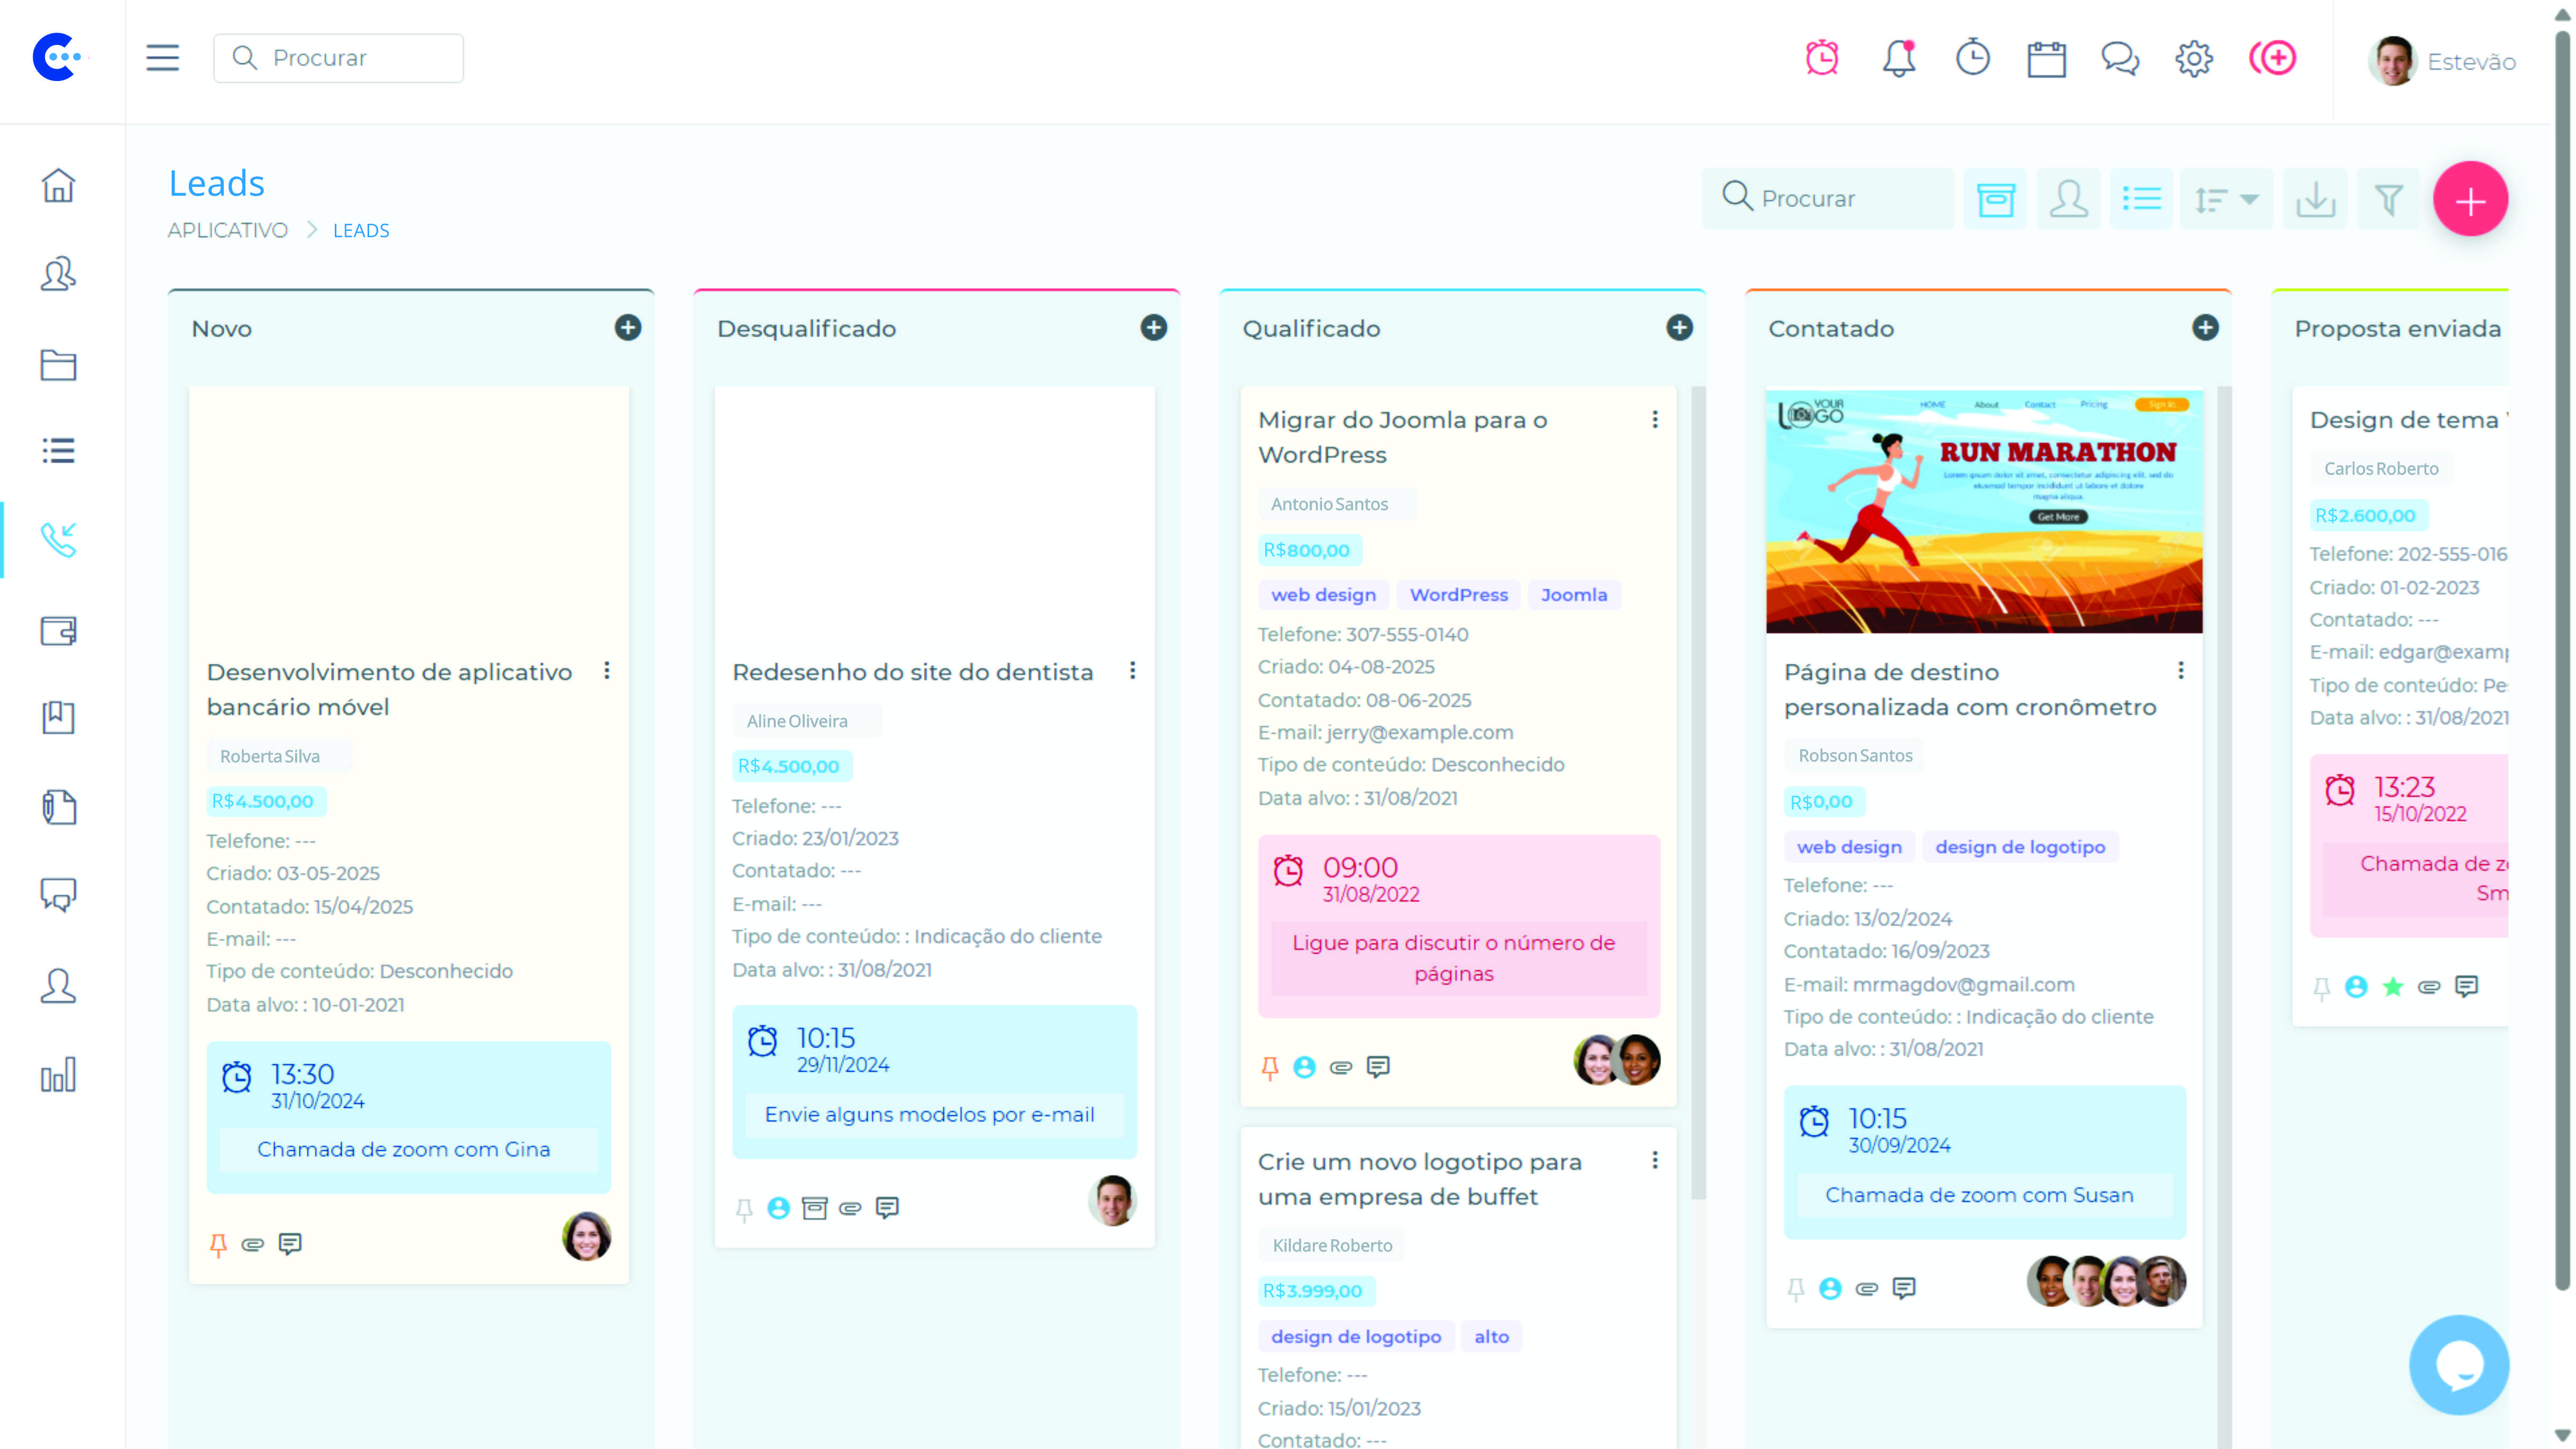The height and width of the screenshot is (1449, 2576).
Task: Open the alarm reminders icon in top bar
Action: pyautogui.click(x=1822, y=58)
